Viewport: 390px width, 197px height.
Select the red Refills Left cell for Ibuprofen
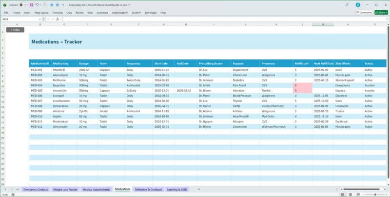pyautogui.click(x=302, y=86)
